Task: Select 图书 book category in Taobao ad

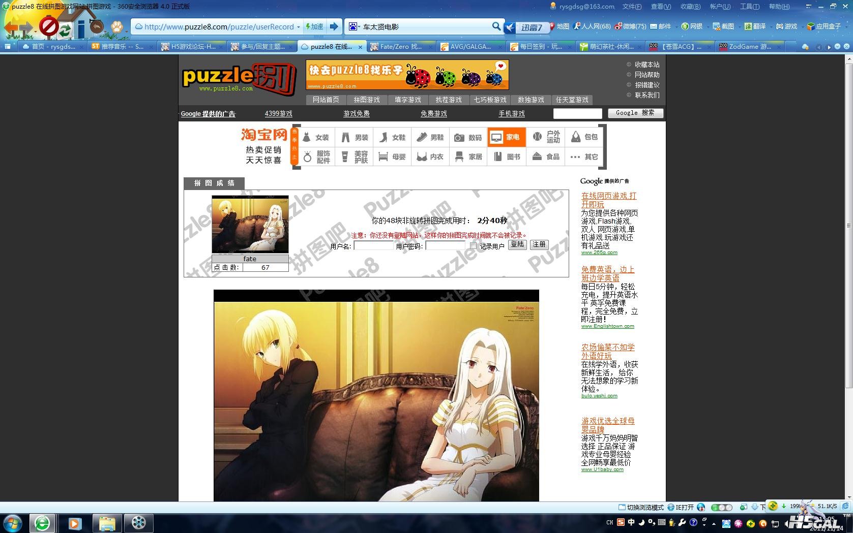Action: point(506,156)
